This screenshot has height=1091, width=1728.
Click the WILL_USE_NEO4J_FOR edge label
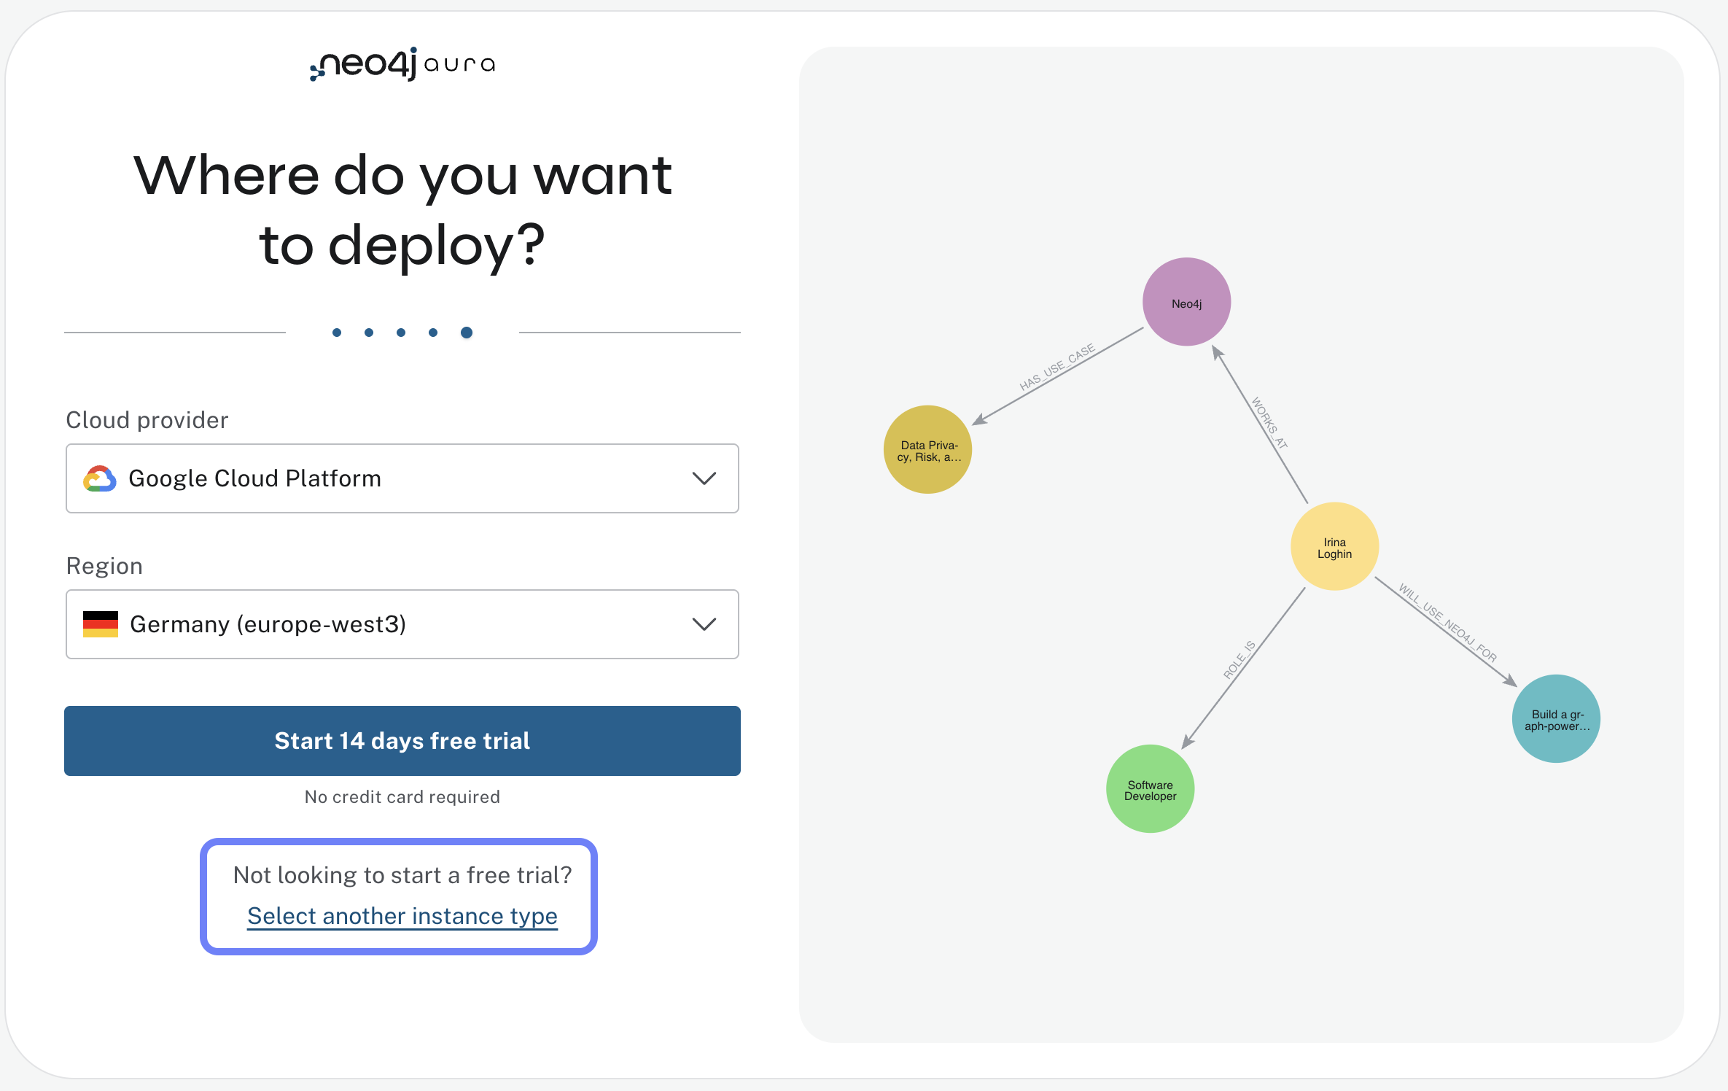pyautogui.click(x=1447, y=620)
